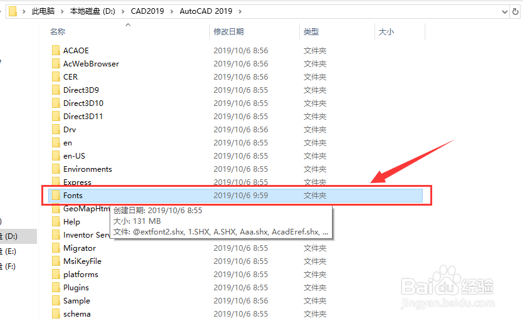This screenshot has width=523, height=321.
Task: Click the Environments folder icon
Action: [x=56, y=169]
